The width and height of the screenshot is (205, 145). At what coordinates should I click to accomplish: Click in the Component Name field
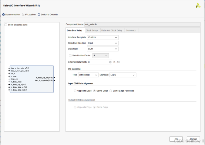pyautogui.click(x=142, y=24)
